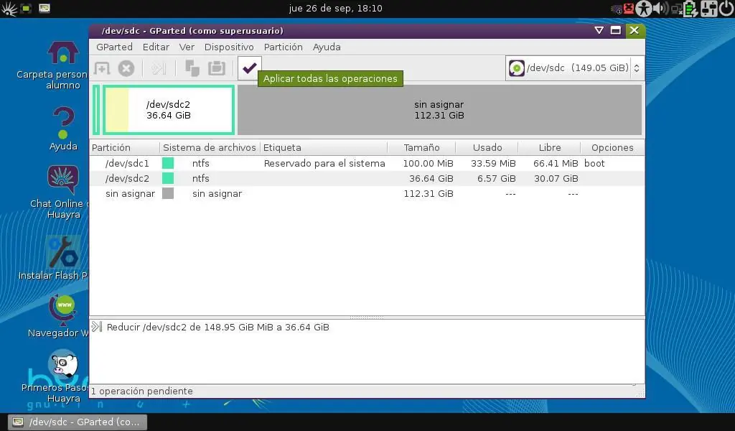Click the gray swatch of 'sin asignar' row
The width and height of the screenshot is (735, 431).
[168, 193]
